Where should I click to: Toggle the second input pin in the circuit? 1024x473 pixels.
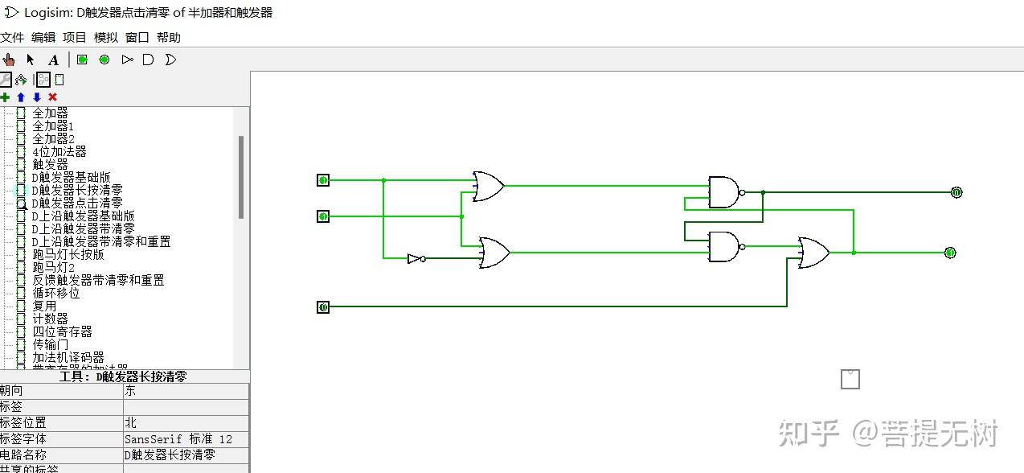click(322, 216)
